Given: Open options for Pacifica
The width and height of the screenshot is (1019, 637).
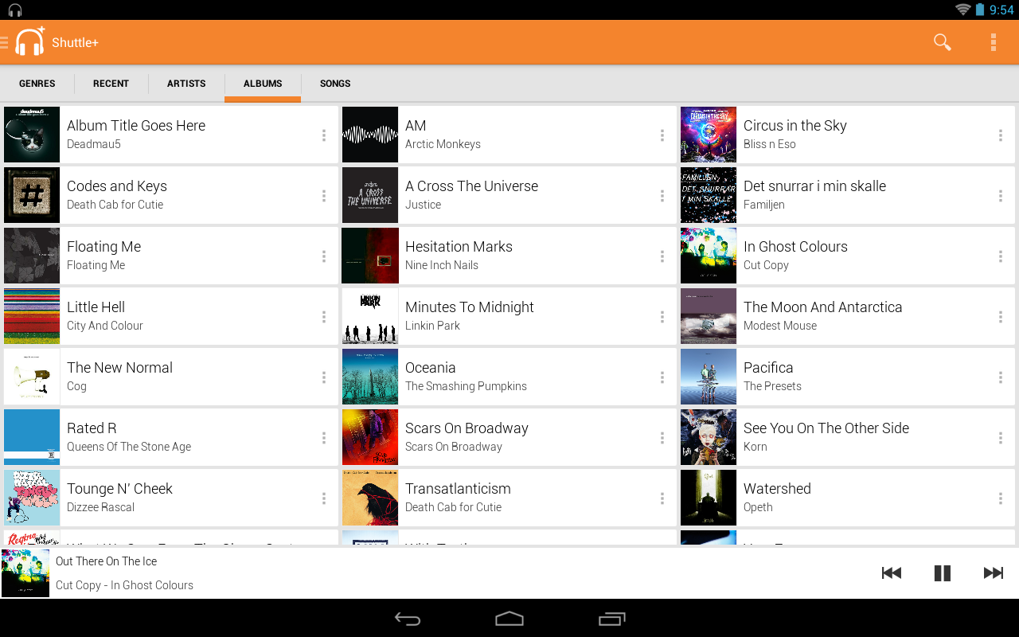Looking at the screenshot, I should (x=1001, y=377).
